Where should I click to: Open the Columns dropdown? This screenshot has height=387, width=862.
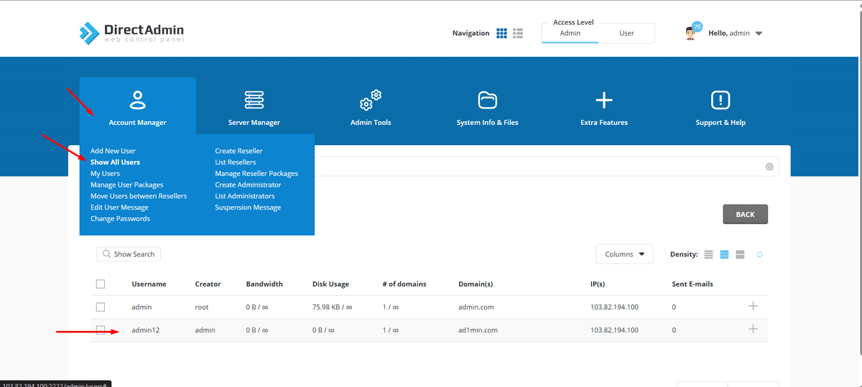click(624, 254)
